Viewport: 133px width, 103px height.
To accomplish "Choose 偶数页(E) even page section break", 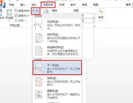I will coord(57,94).
